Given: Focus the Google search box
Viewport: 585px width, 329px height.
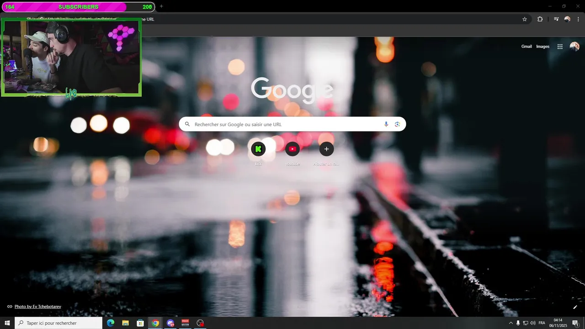Looking at the screenshot, I should (x=292, y=124).
